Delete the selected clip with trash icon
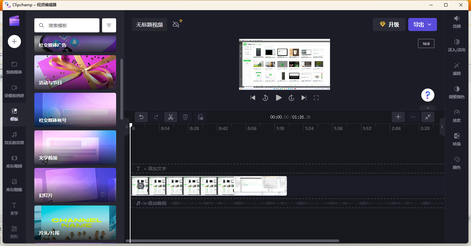Image resolution: width=471 pixels, height=246 pixels. pos(185,117)
